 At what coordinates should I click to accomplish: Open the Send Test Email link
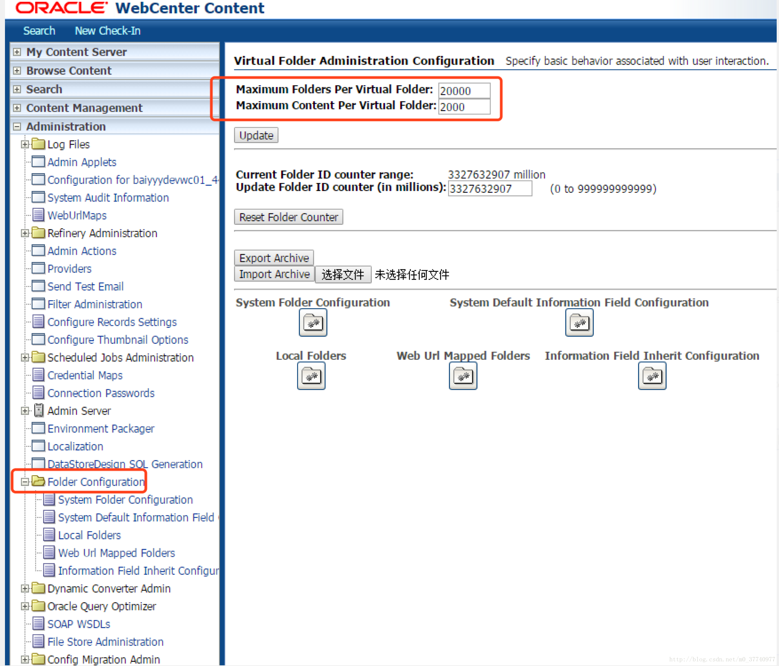point(85,287)
